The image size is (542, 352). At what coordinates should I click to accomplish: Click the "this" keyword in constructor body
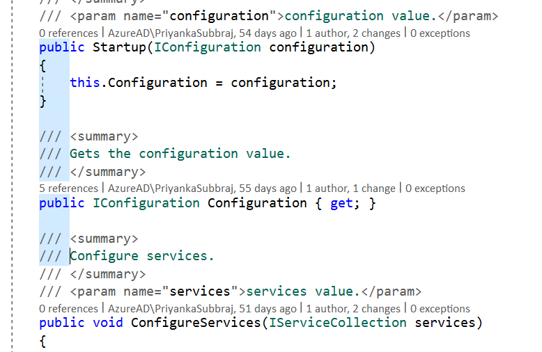coord(85,83)
